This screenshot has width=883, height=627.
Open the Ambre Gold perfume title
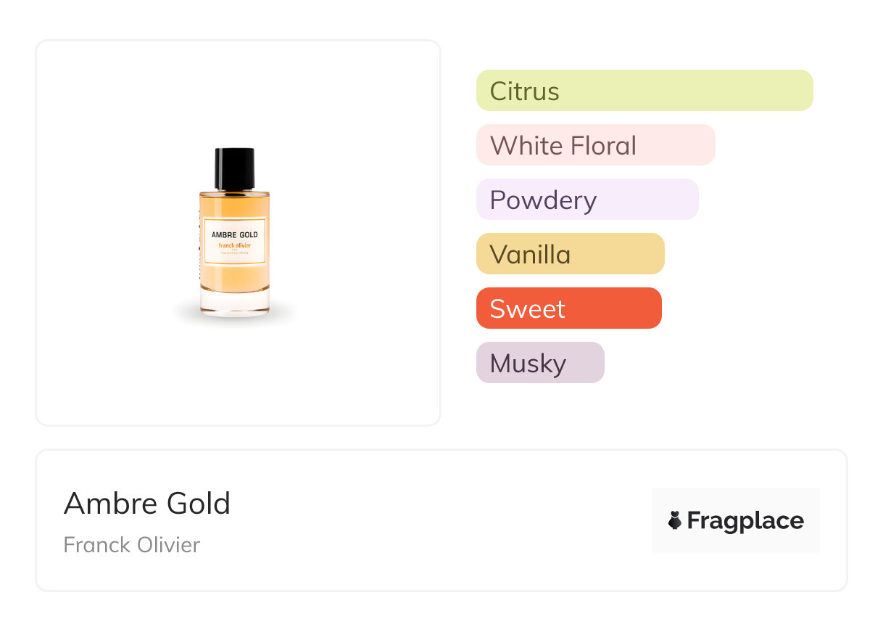tap(147, 504)
